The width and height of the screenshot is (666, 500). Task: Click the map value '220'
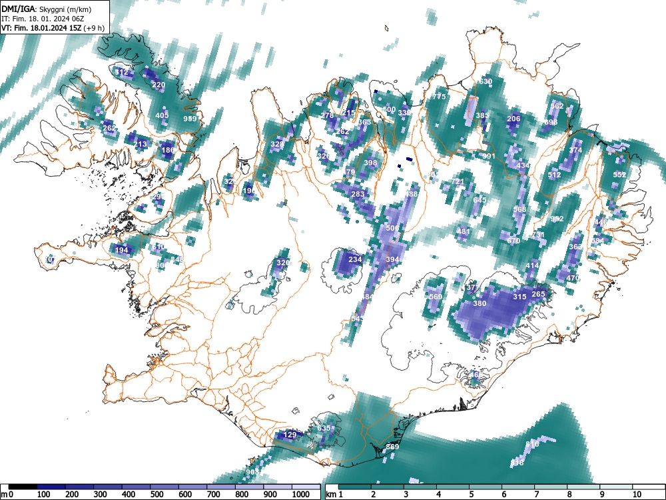click(x=159, y=85)
